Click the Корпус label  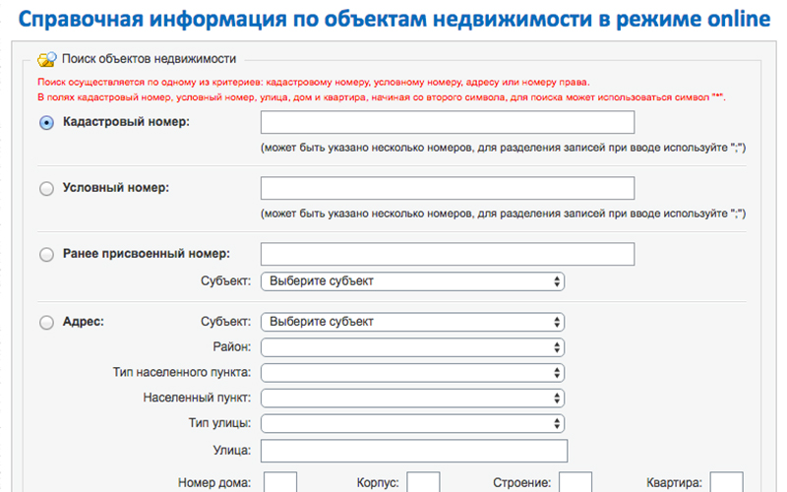click(378, 483)
